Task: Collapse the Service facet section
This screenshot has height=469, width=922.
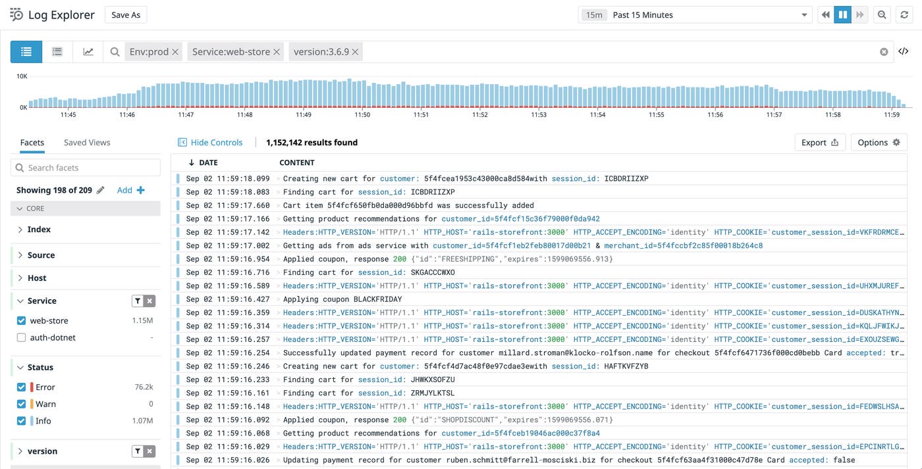Action: (20, 301)
